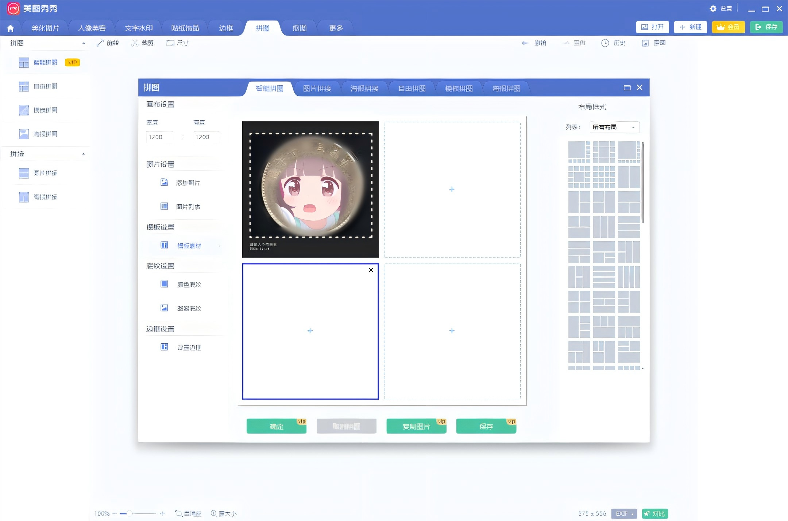The width and height of the screenshot is (788, 521).
Task: Click the yellow 会员 crown button
Action: tap(728, 27)
